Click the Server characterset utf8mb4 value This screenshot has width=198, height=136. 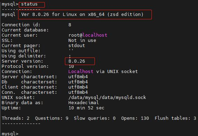click(x=78, y=76)
